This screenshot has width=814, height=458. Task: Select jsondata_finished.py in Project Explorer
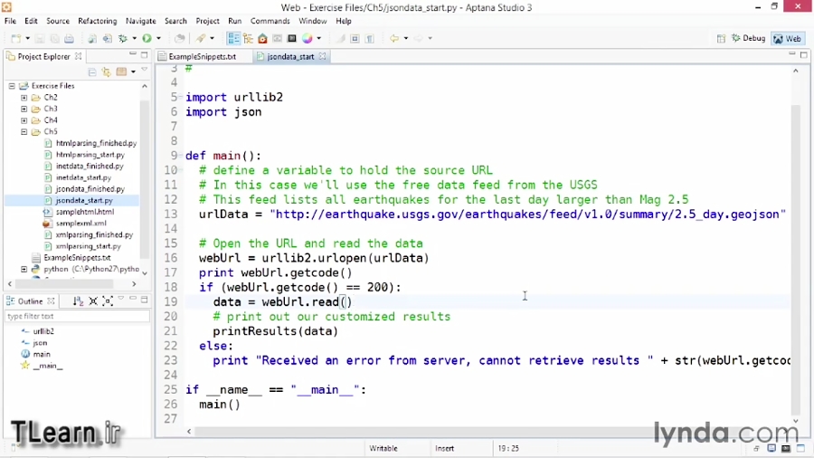(x=90, y=189)
